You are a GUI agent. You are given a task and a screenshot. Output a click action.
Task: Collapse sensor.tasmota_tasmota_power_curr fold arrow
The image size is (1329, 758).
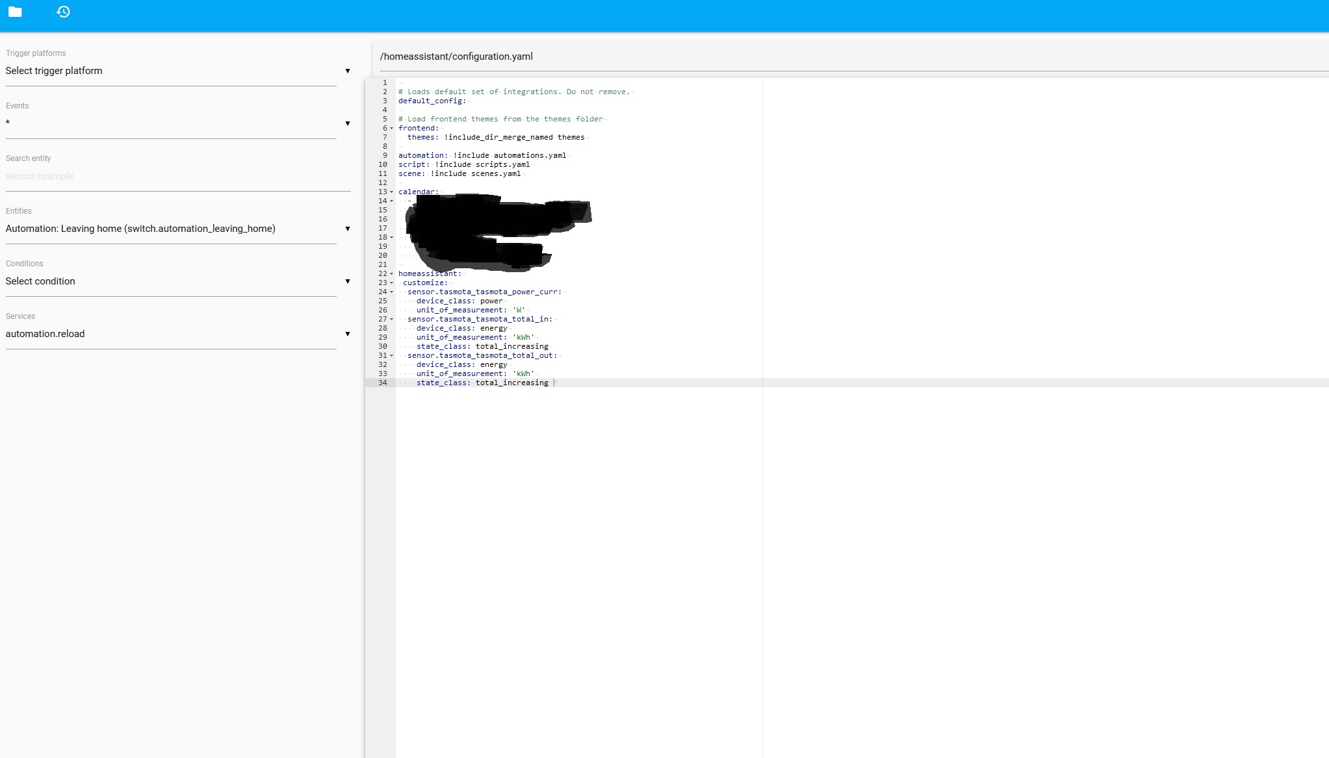tap(391, 292)
